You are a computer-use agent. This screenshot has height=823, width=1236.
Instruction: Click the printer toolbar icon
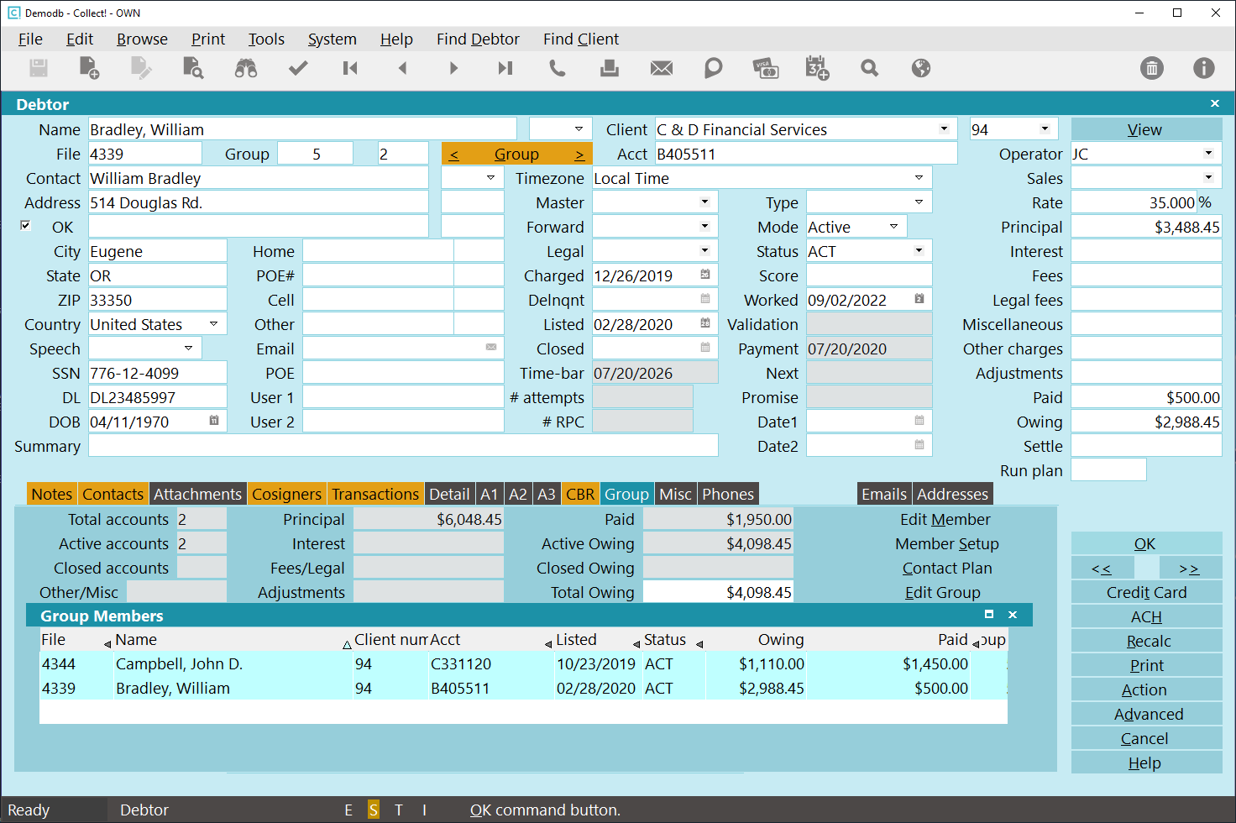(x=610, y=68)
